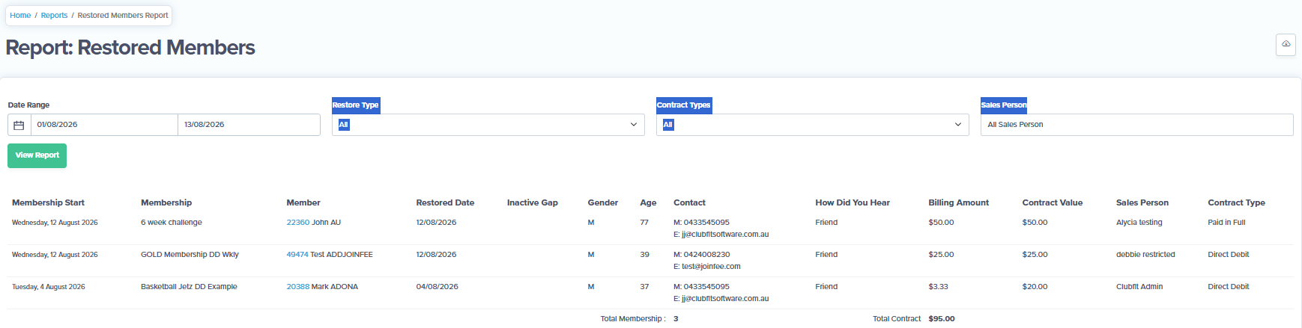This screenshot has height=328, width=1302.
Task: Edit the end date 13/08/2026
Action: 249,125
